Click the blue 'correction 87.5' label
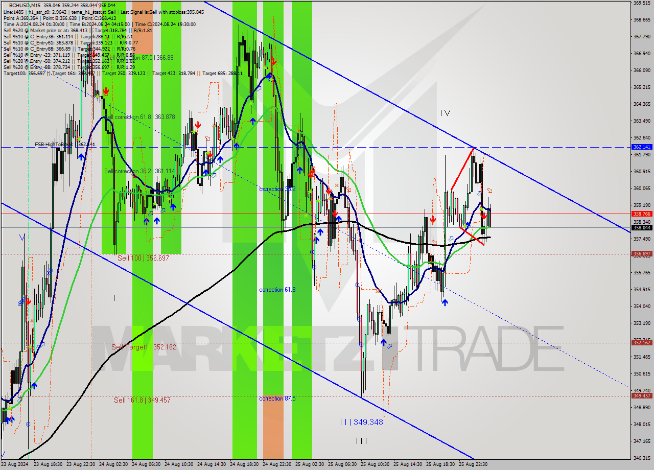Image resolution: width=654 pixels, height=470 pixels. click(277, 398)
